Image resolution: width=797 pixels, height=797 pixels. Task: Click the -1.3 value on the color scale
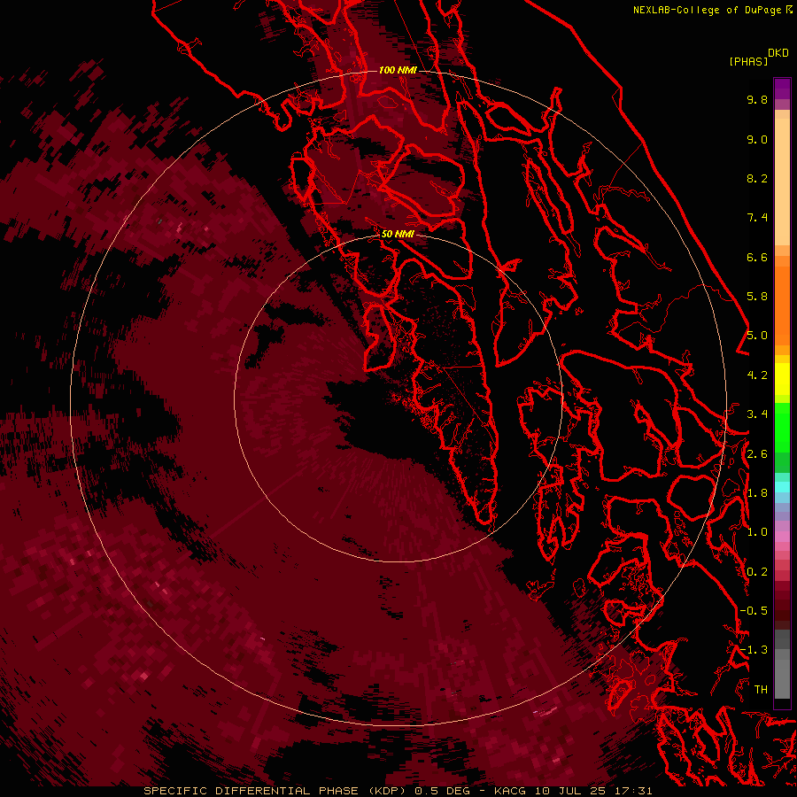[754, 650]
